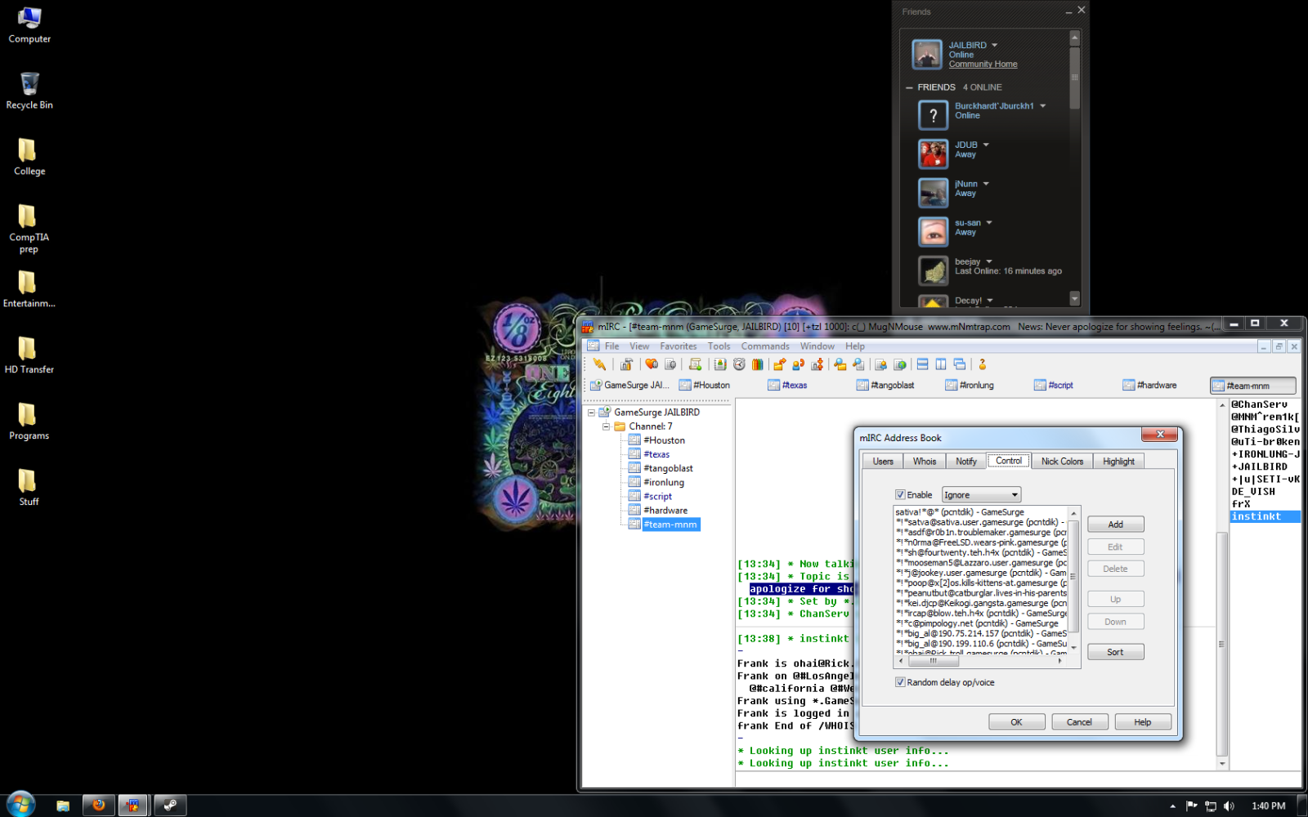Click the lightning bolt Connect toolbar icon
The width and height of the screenshot is (1308, 817).
599,364
